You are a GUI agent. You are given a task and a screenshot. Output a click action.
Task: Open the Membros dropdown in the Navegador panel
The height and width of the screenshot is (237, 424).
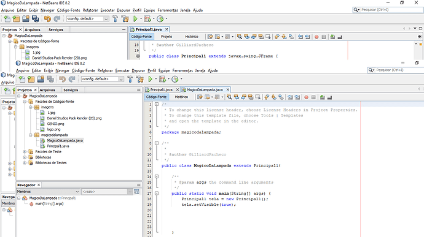click(x=48, y=192)
